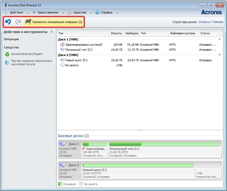This screenshot has height=191, width=227.
Task: Sort by the Статус column header
Action: (208, 33)
